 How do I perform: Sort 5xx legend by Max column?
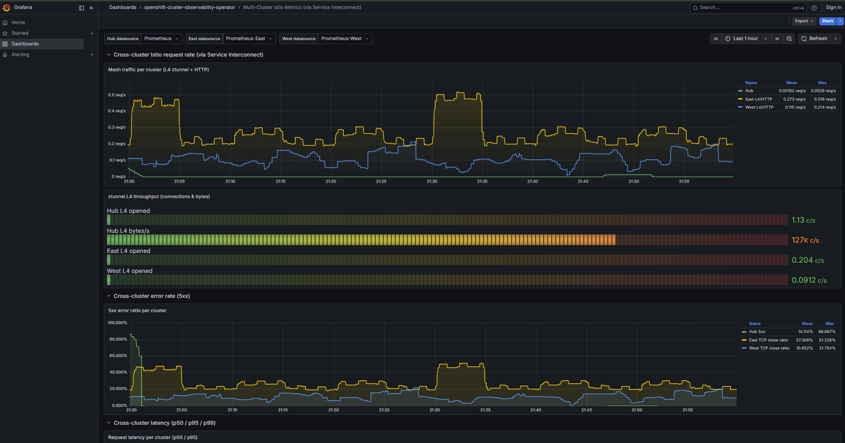830,324
